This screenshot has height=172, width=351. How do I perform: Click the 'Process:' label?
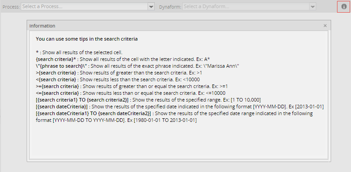tap(11, 7)
